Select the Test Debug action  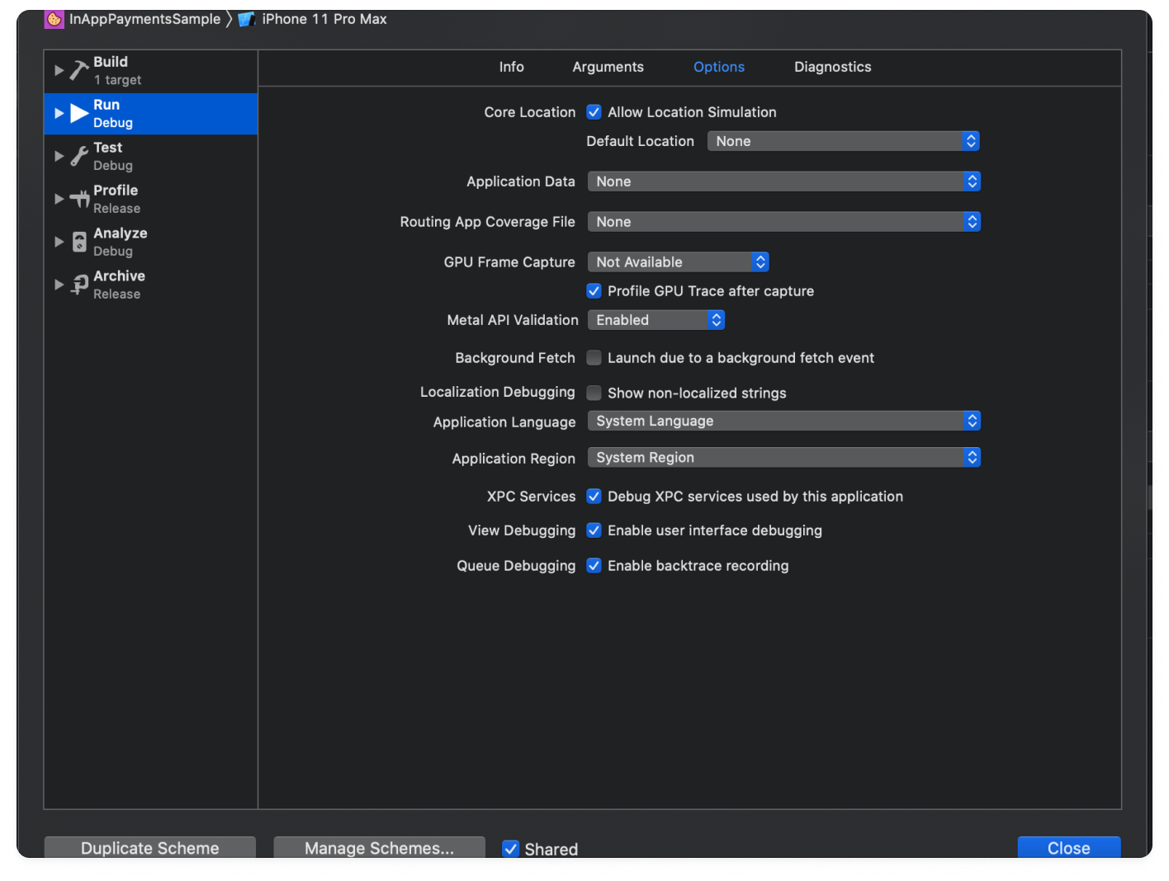click(x=150, y=157)
